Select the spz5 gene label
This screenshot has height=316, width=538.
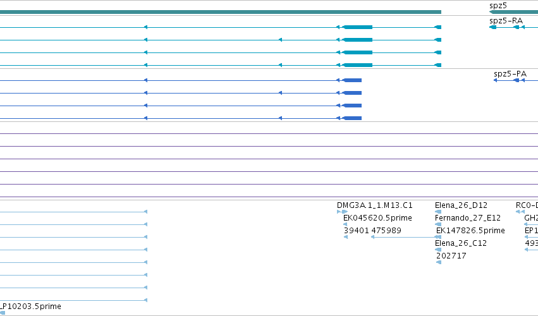(x=498, y=6)
